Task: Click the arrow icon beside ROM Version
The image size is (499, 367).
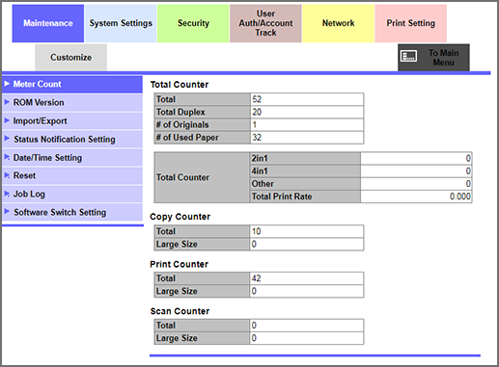Action: click(x=7, y=102)
